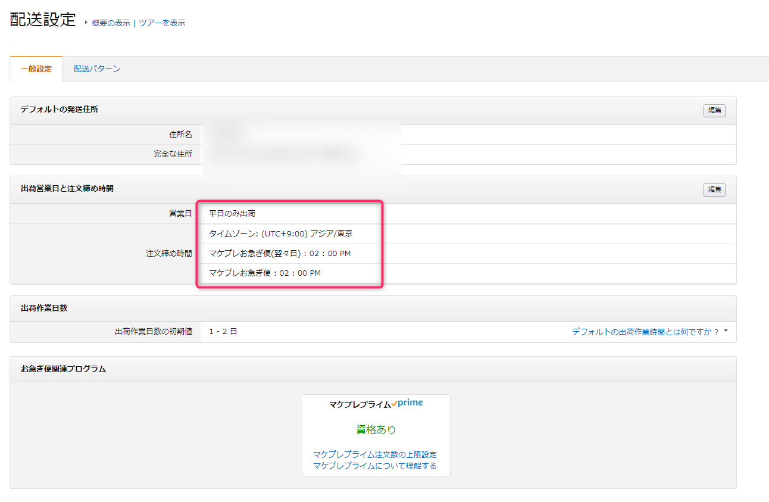Screen dimensions: 769x502
Task: Click 編集 button for デフォルトの発送住所
Action: [714, 110]
